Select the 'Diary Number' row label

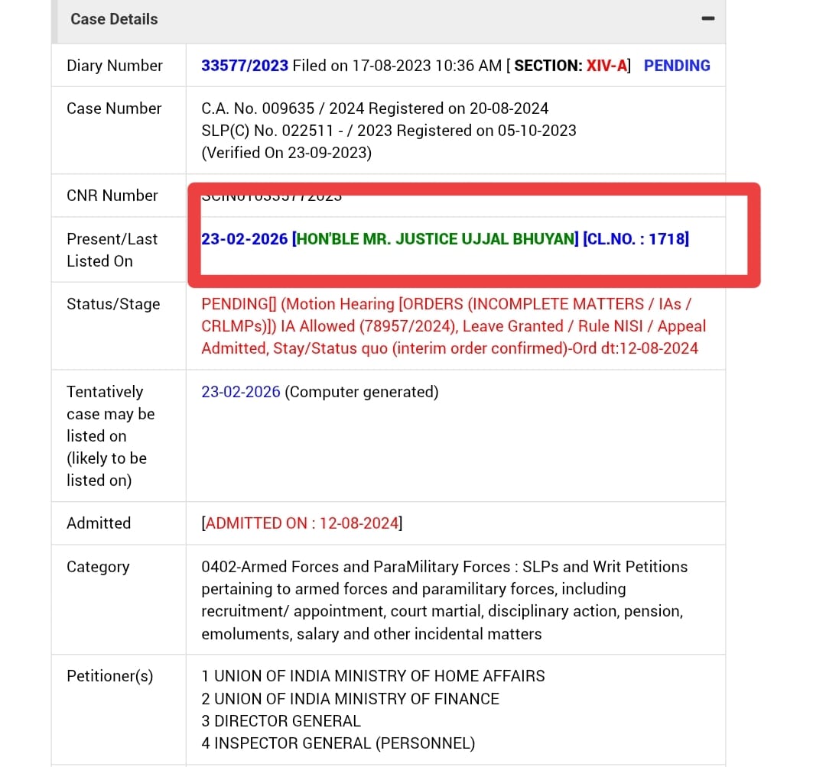pos(114,65)
